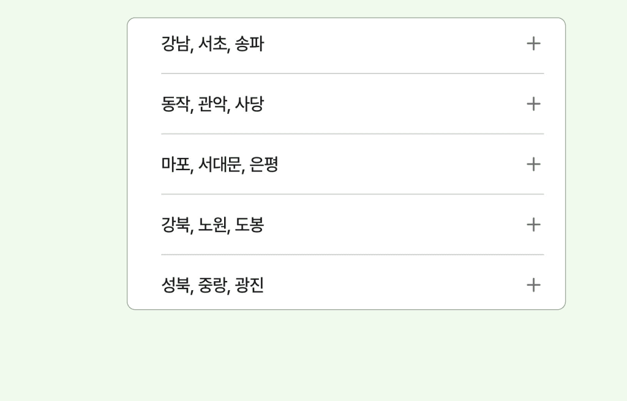Click the second plus icon from the top
Image resolution: width=627 pixels, height=401 pixels.
(x=533, y=103)
